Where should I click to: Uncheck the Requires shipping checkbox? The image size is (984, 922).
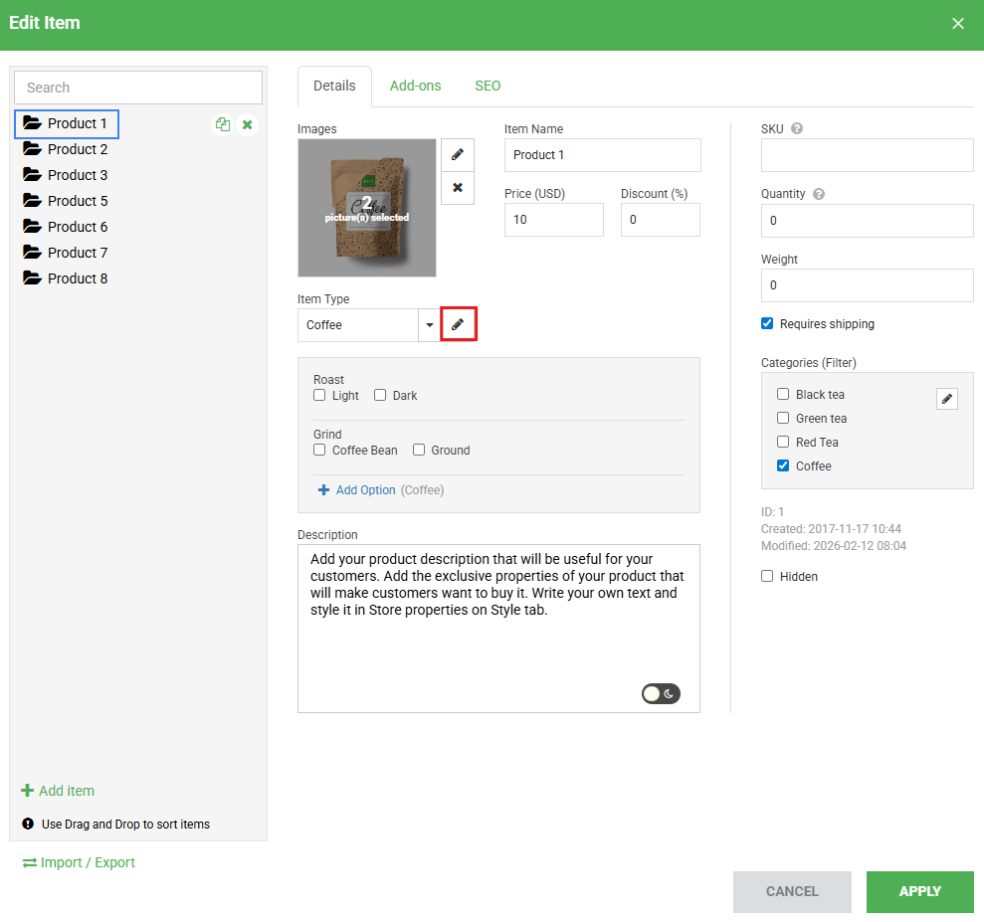click(x=767, y=323)
